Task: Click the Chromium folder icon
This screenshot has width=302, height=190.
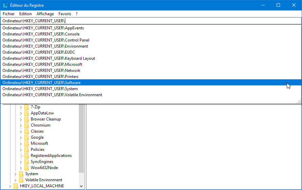Action: click(x=27, y=125)
